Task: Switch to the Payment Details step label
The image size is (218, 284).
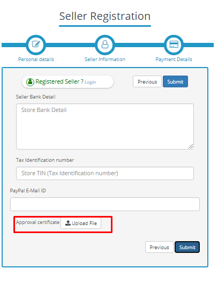Action: click(x=174, y=59)
